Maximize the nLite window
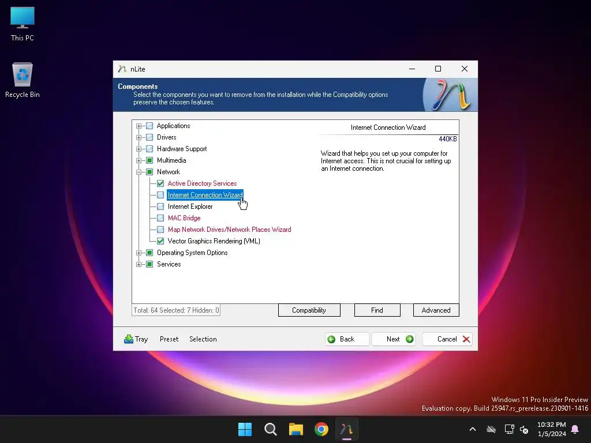The height and width of the screenshot is (443, 591). point(438,69)
